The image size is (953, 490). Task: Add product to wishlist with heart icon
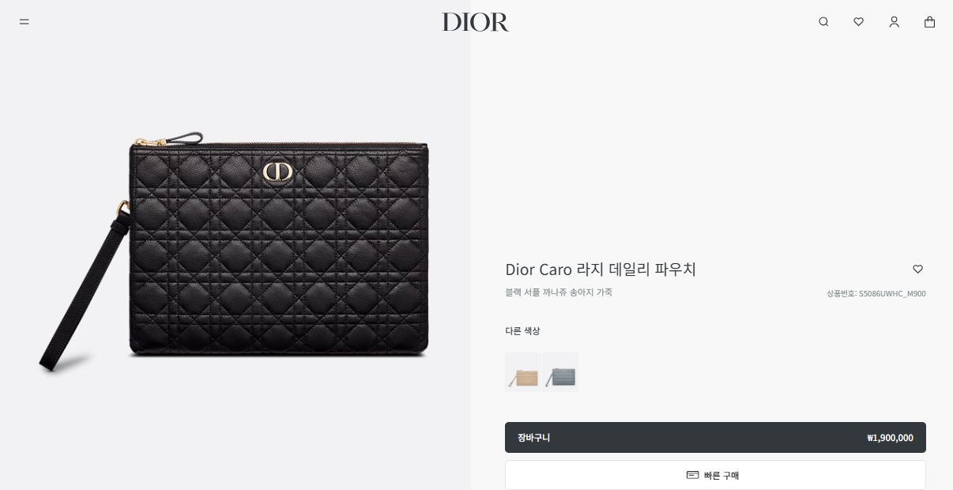tap(917, 269)
